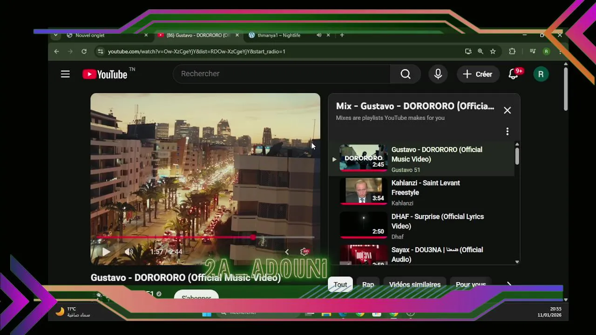596x335 pixels.
Task: Open the DORORORO playlist thumbnail
Action: (x=363, y=158)
